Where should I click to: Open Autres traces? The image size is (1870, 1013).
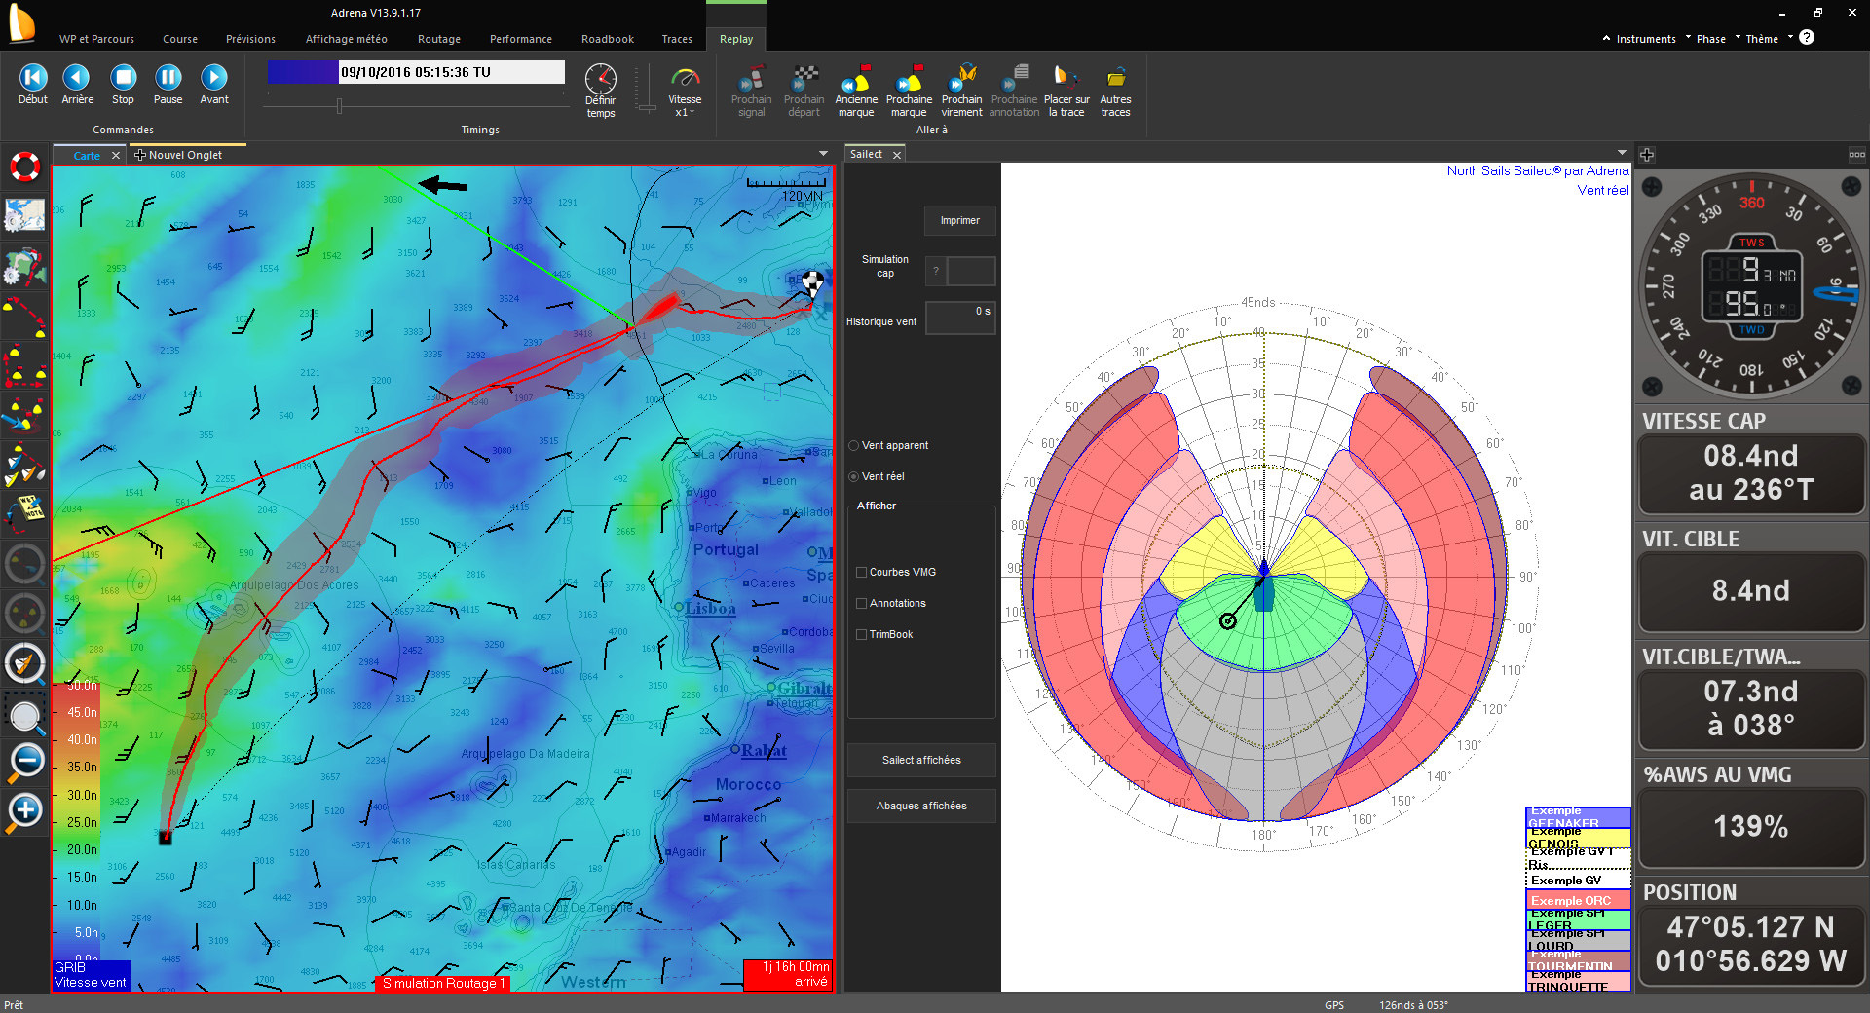pos(1115,92)
